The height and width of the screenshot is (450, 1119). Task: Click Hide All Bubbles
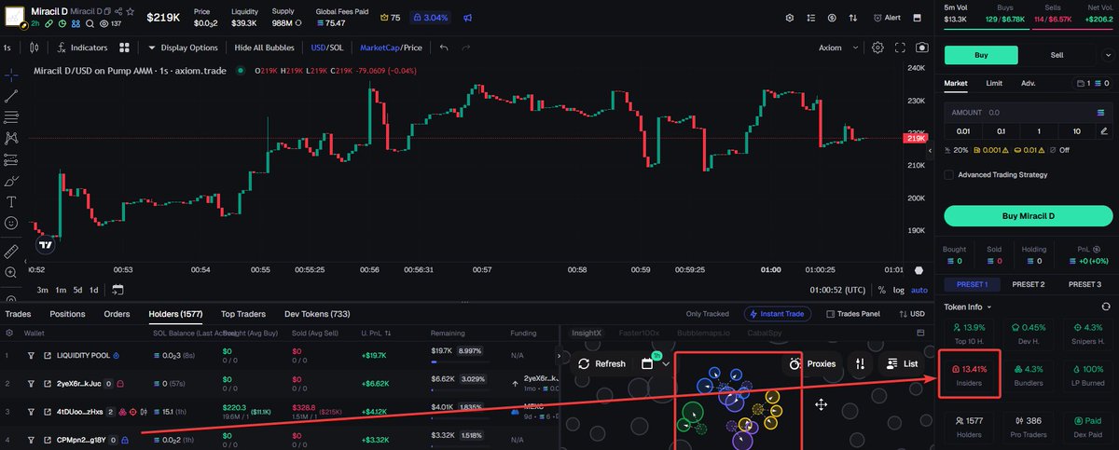[265, 48]
